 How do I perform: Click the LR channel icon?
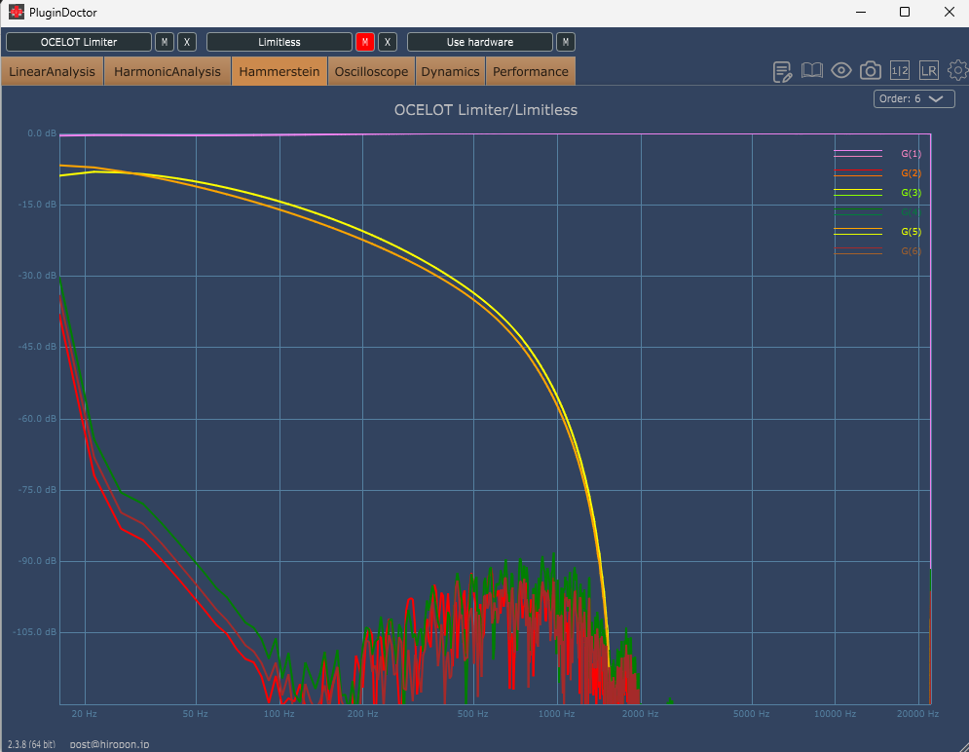[929, 70]
